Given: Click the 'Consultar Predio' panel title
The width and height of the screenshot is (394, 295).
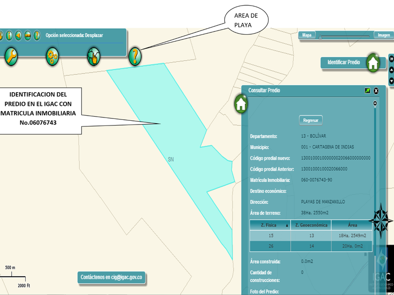Looking at the screenshot, I should 264,90.
